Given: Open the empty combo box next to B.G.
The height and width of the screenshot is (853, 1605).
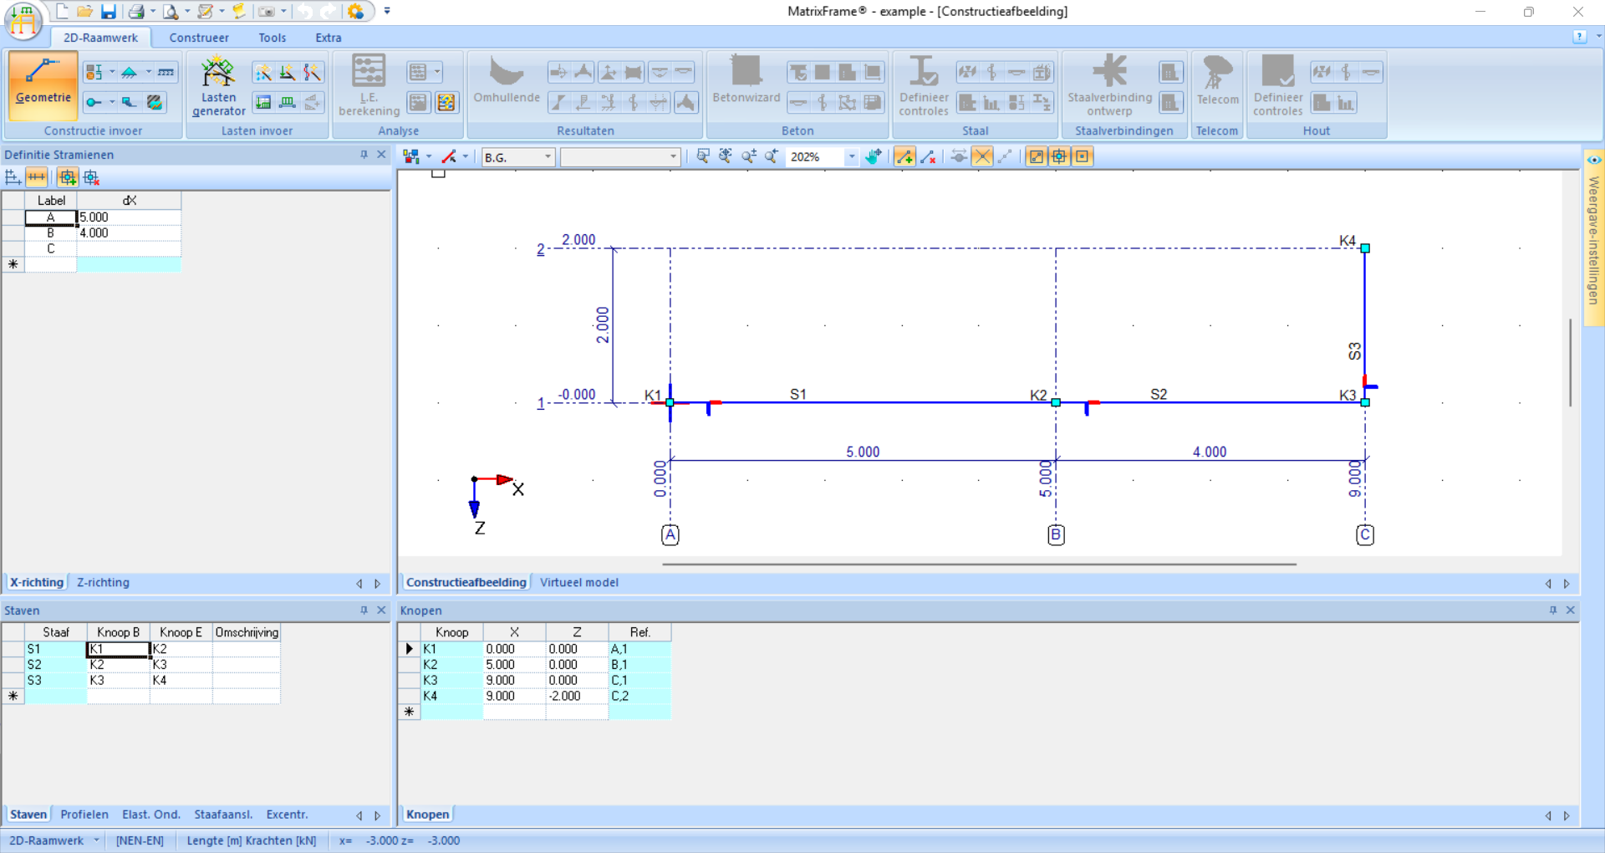Looking at the screenshot, I should click(619, 157).
